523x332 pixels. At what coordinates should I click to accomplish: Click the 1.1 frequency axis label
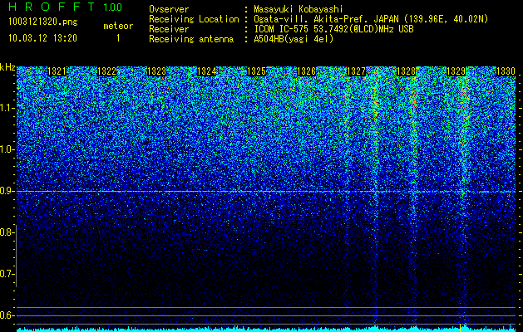[7, 108]
